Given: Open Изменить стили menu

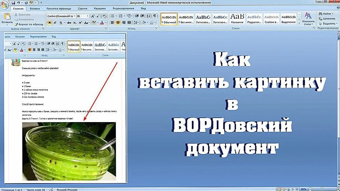Looking at the screenshot, I should [x=308, y=19].
